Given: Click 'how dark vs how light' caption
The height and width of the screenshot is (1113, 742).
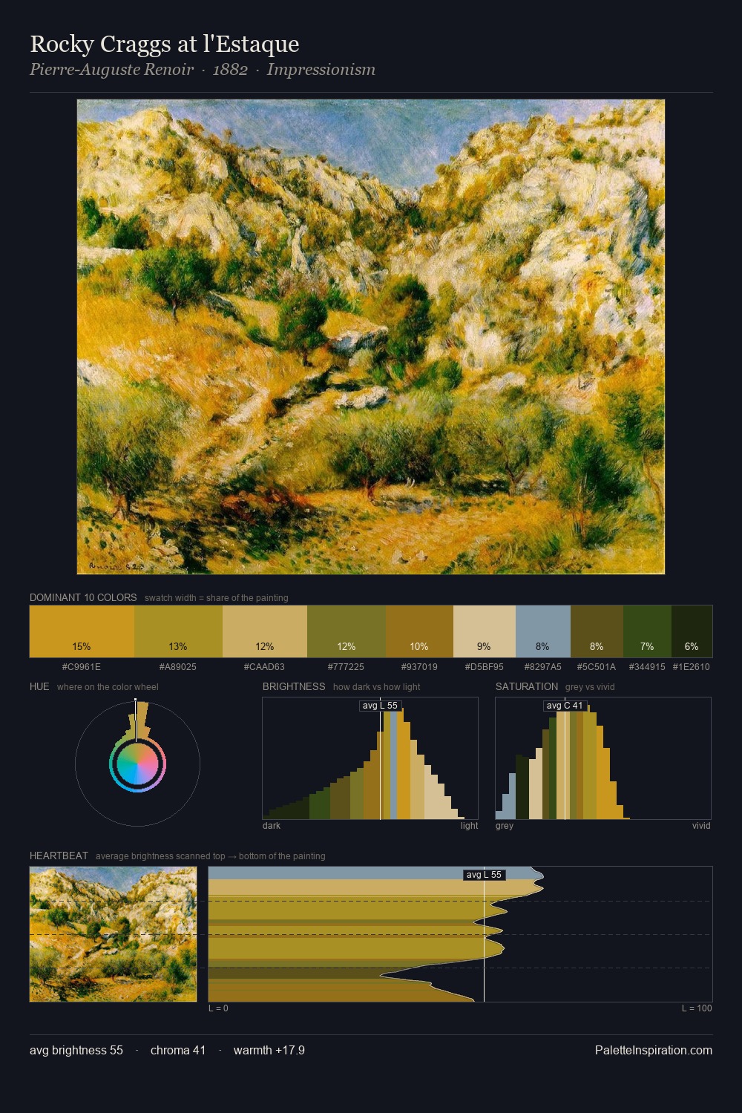Looking at the screenshot, I should [x=376, y=687].
